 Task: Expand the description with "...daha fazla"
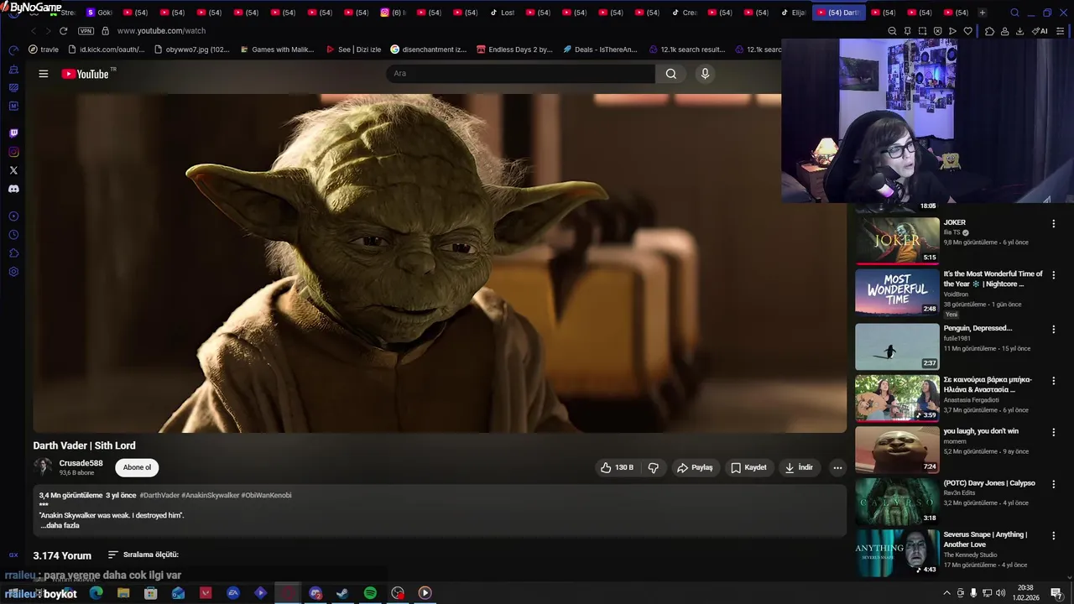[x=60, y=525]
